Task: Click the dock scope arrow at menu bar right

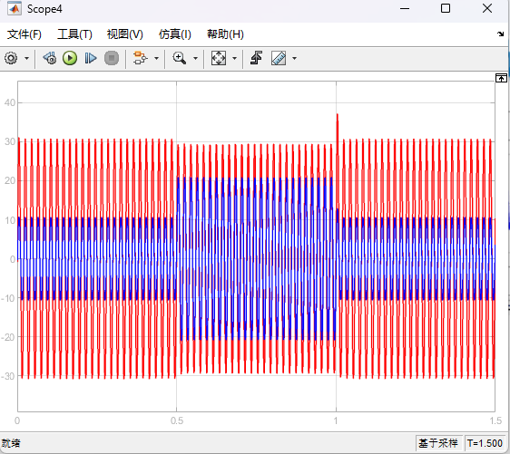Action: point(500,34)
